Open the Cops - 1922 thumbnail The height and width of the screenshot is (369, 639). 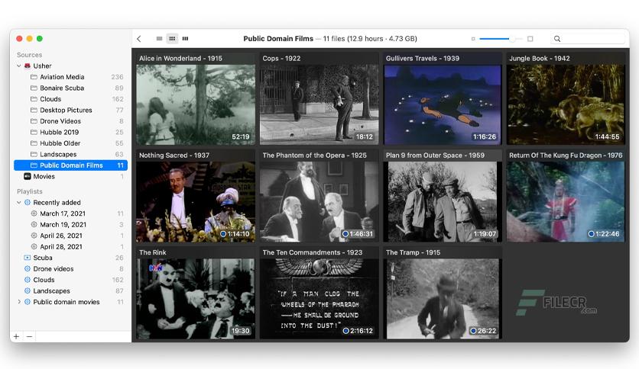click(x=319, y=104)
